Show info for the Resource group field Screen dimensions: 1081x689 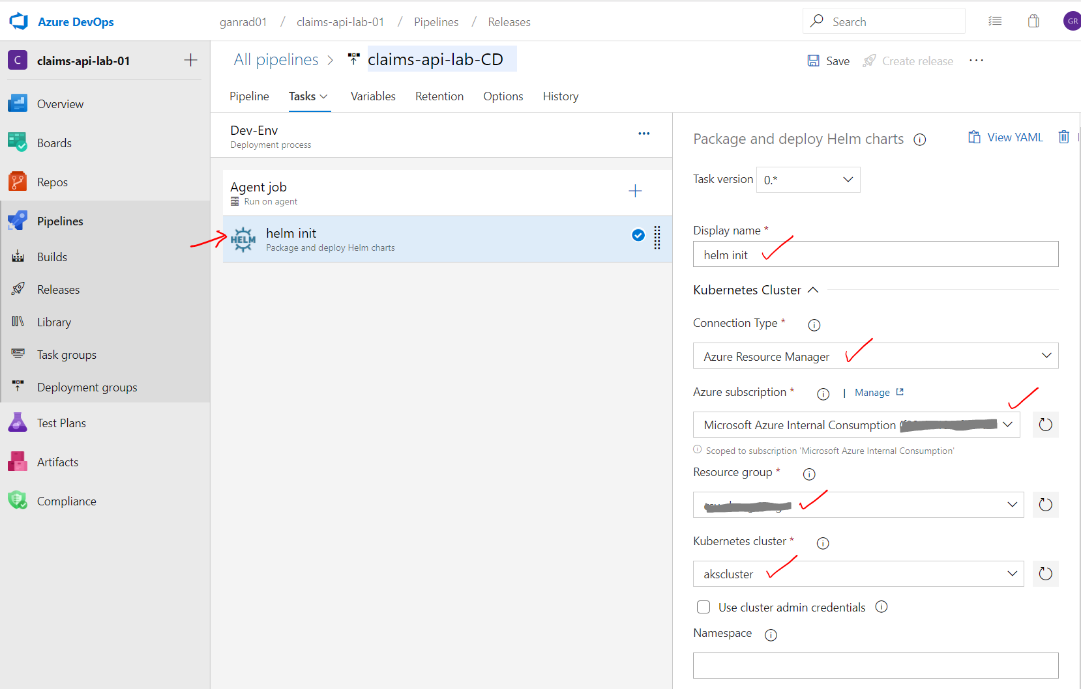pyautogui.click(x=809, y=474)
